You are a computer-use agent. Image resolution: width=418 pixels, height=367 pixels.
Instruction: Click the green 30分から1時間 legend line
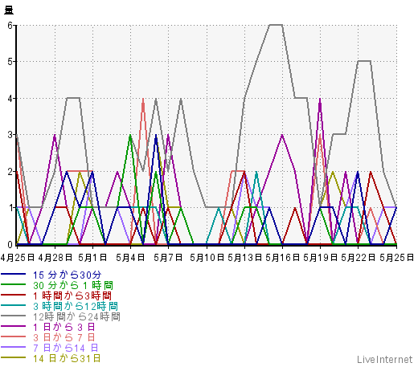[x=13, y=284]
